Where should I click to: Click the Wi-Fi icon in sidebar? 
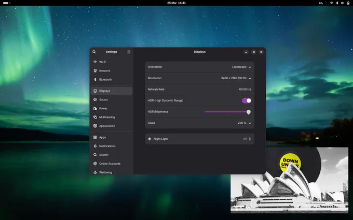coord(95,62)
